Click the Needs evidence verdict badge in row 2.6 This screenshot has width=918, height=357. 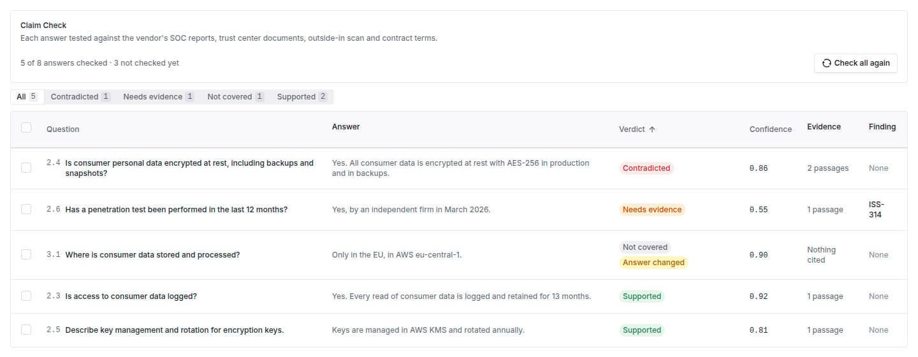coord(652,210)
